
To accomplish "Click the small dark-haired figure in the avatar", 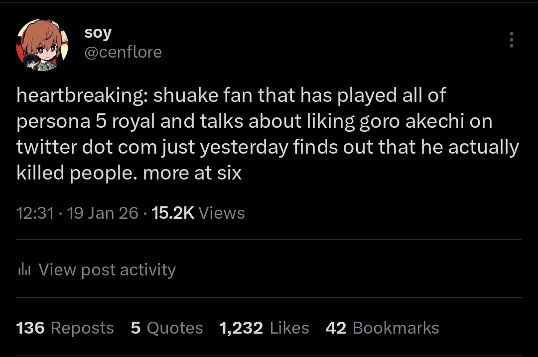I will coord(30,63).
